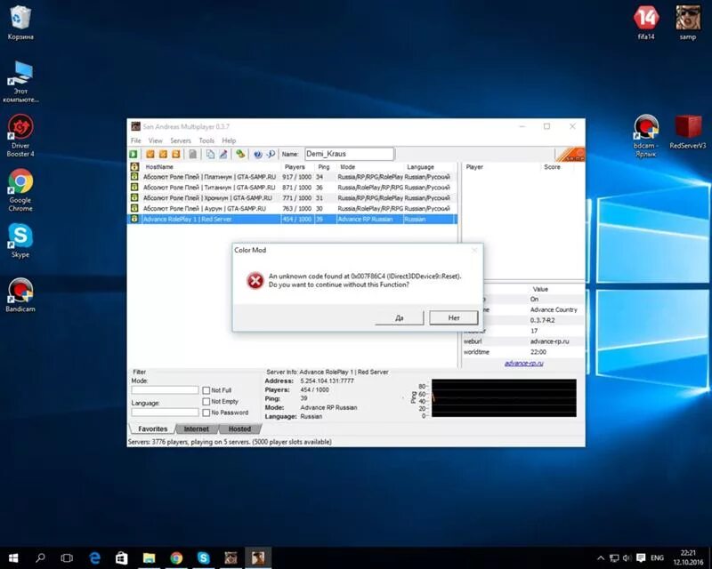Click the weburl rule row
Image resolution: width=712 pixels, height=569 pixels.
[523, 341]
